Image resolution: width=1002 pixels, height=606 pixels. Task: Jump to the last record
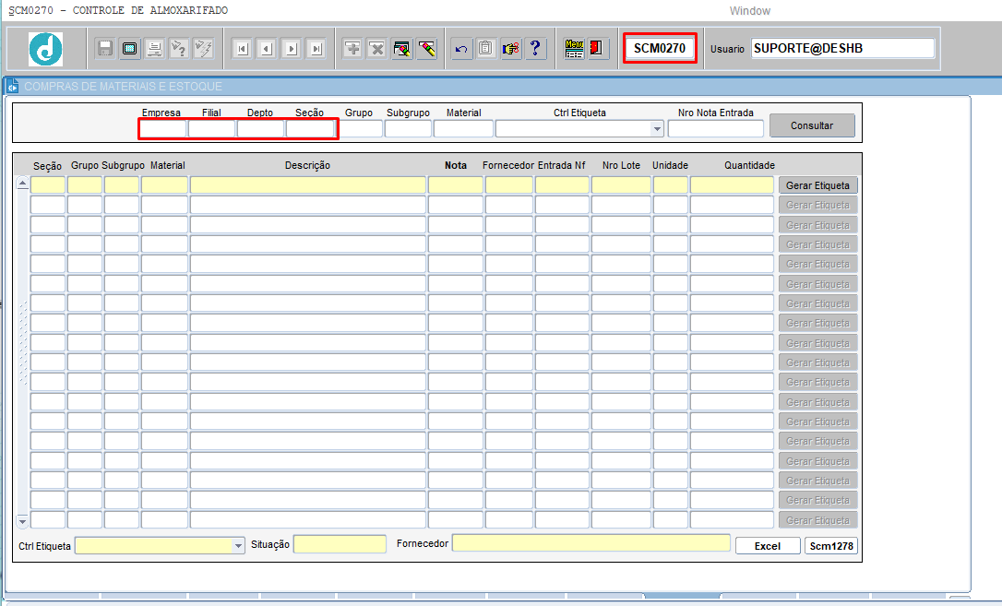pyautogui.click(x=316, y=49)
